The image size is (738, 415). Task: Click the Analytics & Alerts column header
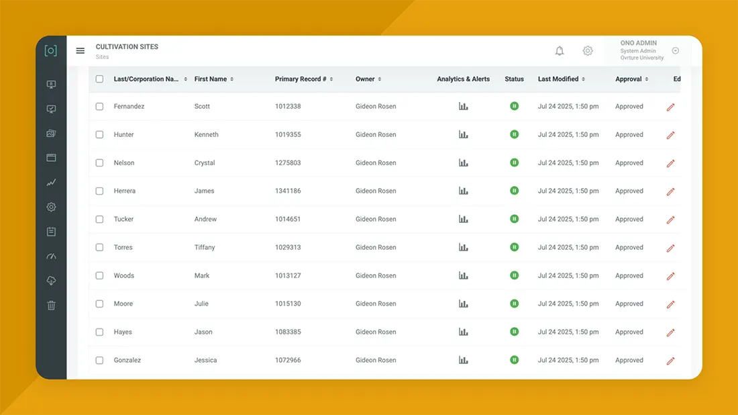(x=463, y=79)
